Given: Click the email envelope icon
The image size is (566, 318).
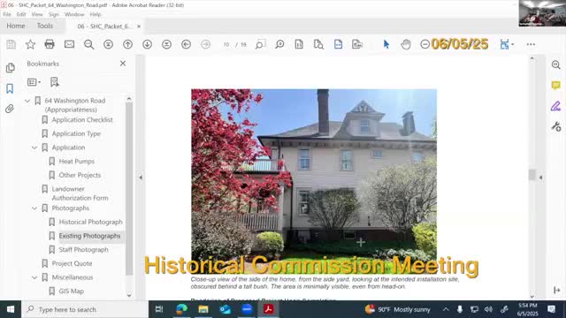Looking at the screenshot, I should [69, 44].
